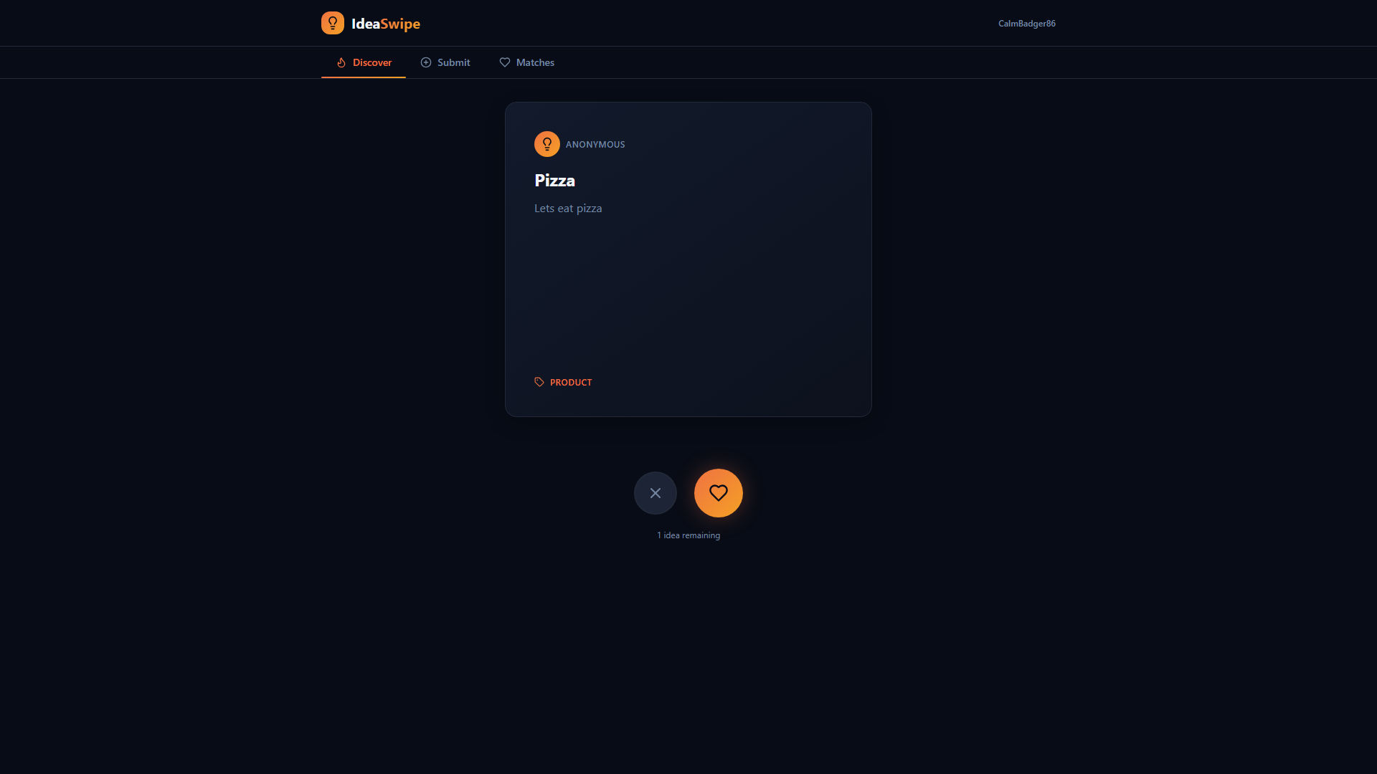Image resolution: width=1377 pixels, height=774 pixels.
Task: Click the Pizza idea title
Action: [x=554, y=181]
